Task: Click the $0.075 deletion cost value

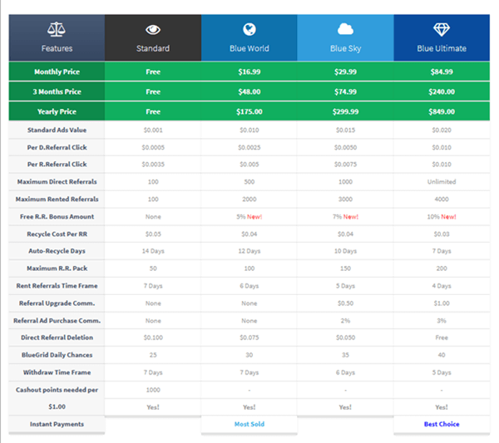Action: 249,338
